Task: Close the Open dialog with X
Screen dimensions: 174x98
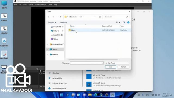Action: (x=129, y=11)
